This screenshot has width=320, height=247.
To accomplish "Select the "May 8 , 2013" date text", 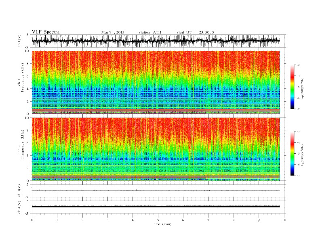I will (113, 32).
